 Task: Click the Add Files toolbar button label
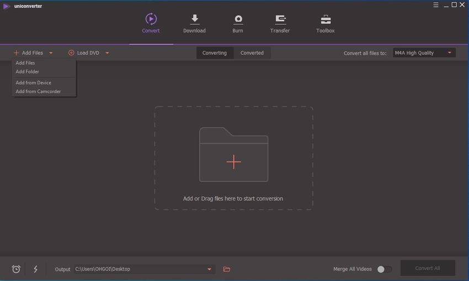click(33, 53)
